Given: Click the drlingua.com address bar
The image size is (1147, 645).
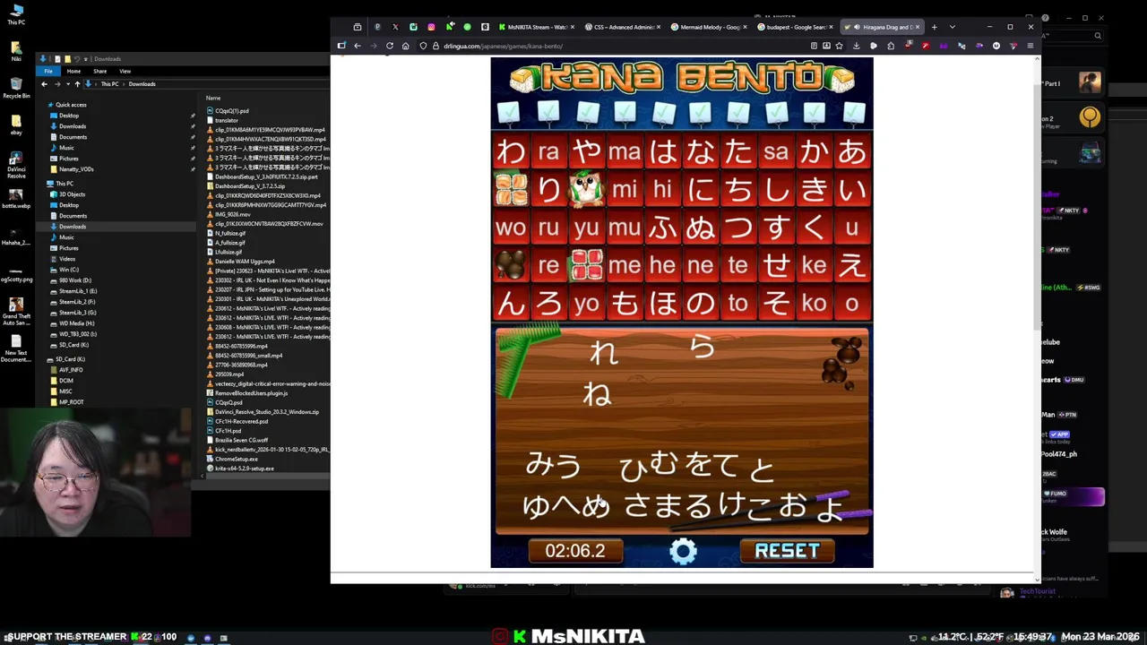Looking at the screenshot, I should tap(609, 46).
